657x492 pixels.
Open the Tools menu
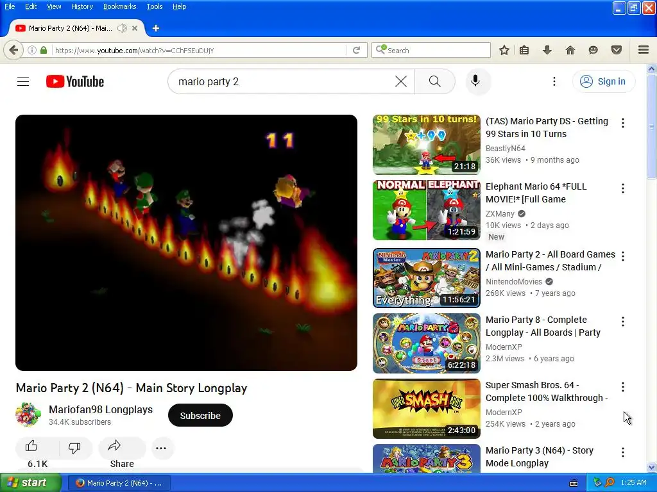coord(154,6)
